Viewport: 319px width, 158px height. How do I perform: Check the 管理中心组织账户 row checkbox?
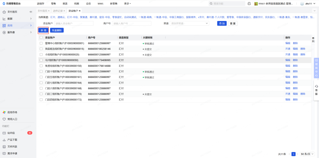(41, 43)
